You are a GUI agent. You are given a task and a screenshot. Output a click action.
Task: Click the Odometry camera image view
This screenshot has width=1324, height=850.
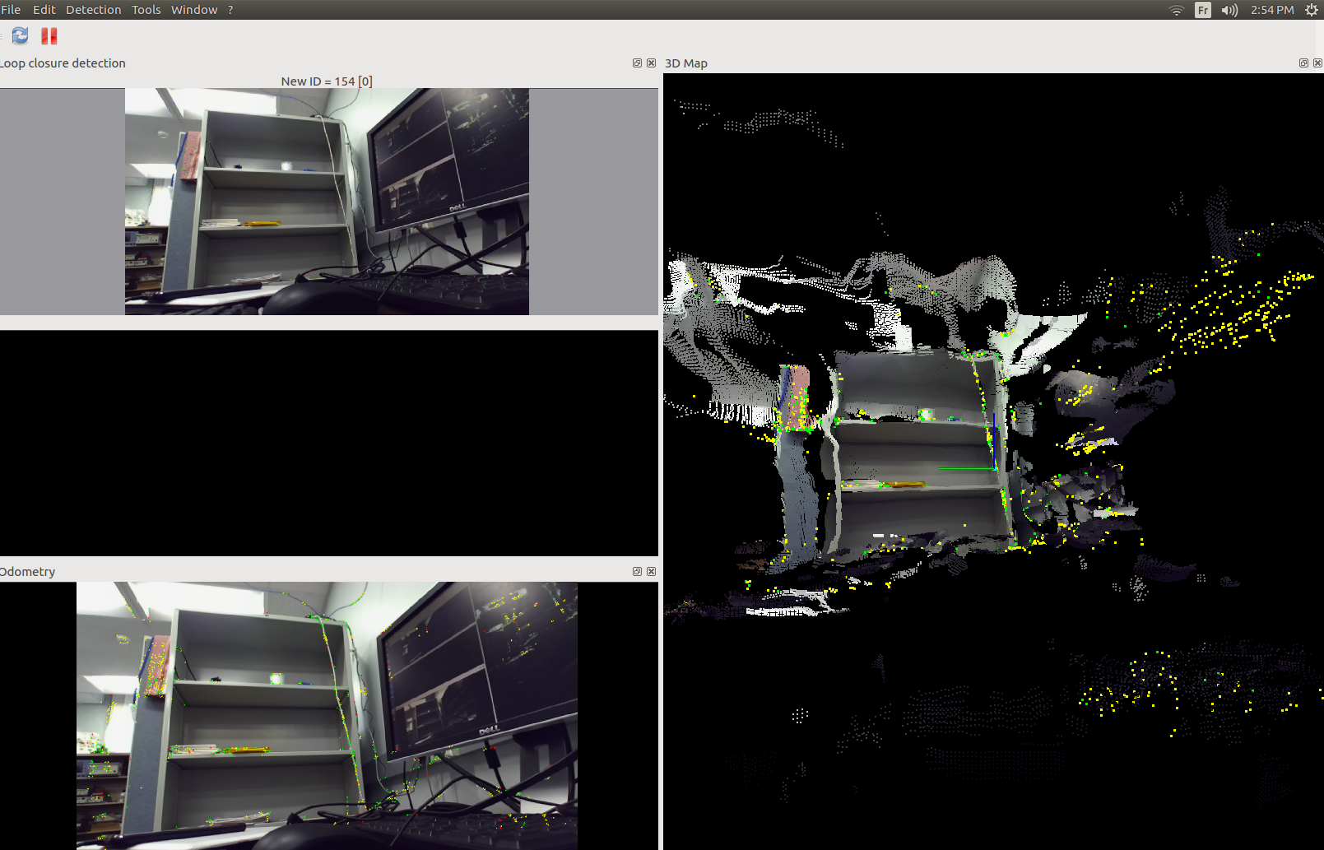[x=327, y=715]
